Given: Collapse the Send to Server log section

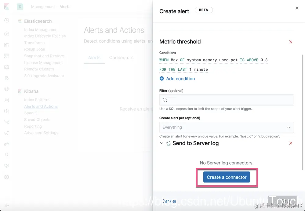Looking at the screenshot, I should point(162,143).
